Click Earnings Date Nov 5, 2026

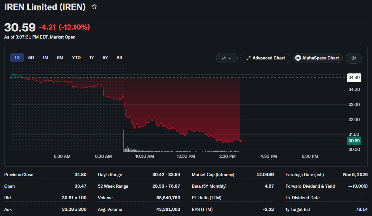(x=355, y=175)
